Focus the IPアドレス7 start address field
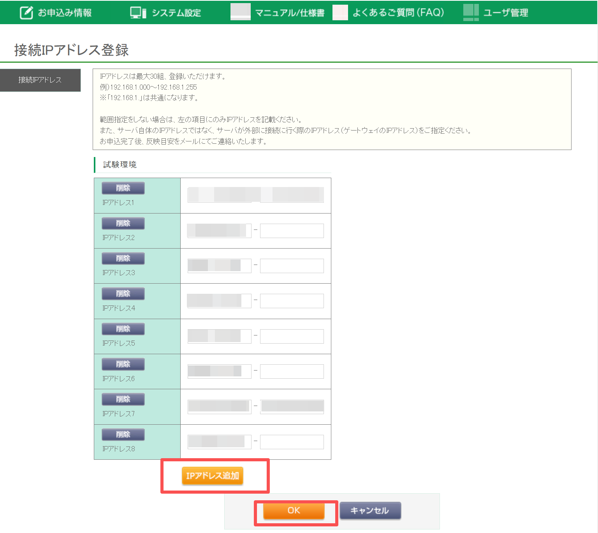598x533 pixels. pos(220,406)
